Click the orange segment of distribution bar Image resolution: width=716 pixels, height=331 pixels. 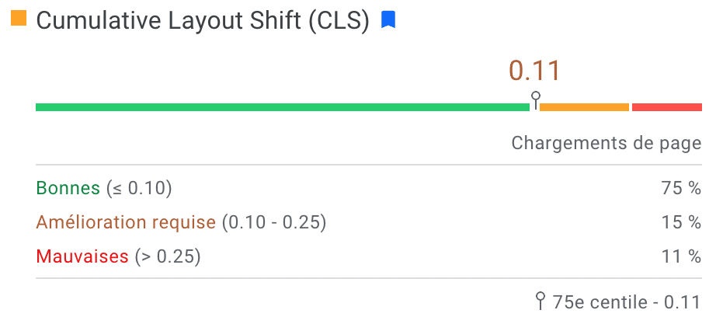584,107
